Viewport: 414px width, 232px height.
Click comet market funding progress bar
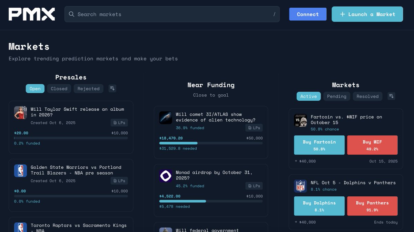click(211, 143)
